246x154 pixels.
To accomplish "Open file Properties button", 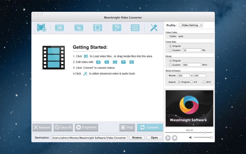I will 86,128.
